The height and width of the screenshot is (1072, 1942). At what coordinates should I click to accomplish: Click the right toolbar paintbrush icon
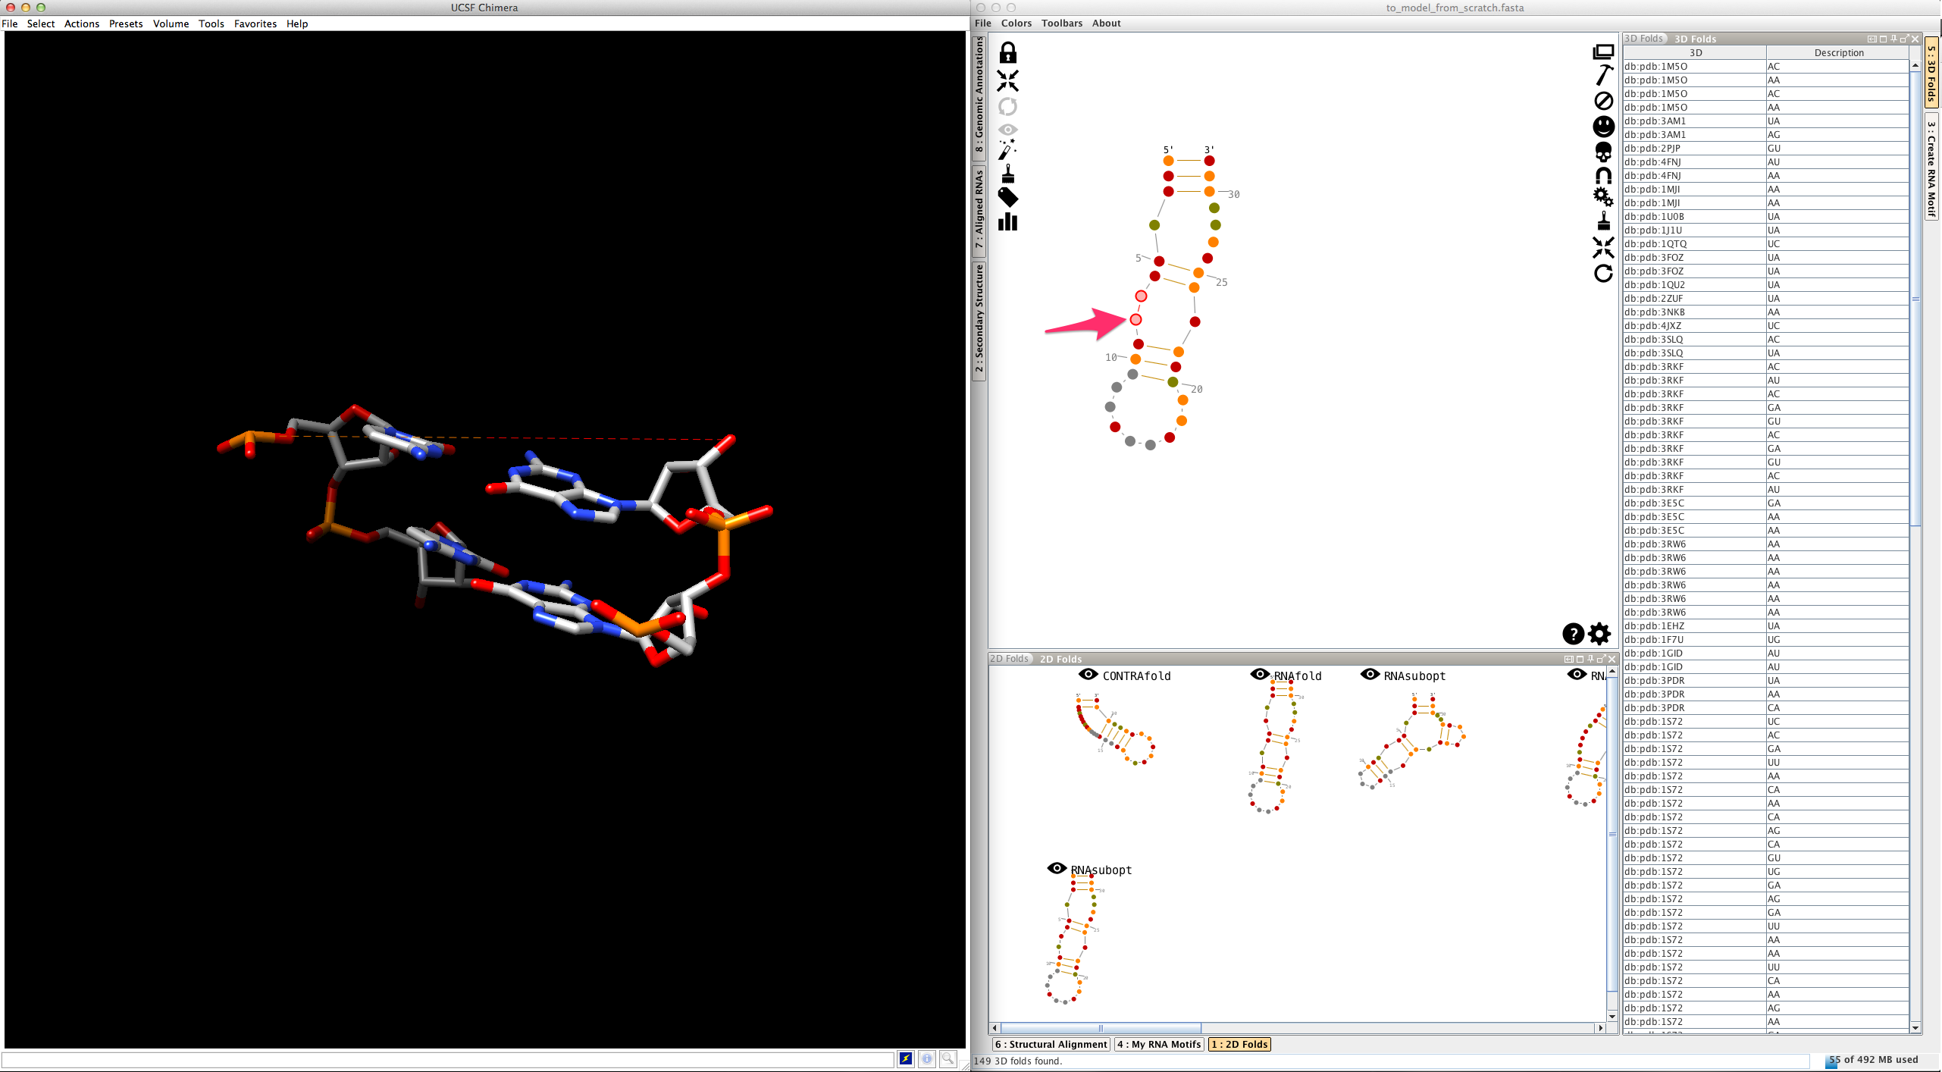pyautogui.click(x=1603, y=221)
